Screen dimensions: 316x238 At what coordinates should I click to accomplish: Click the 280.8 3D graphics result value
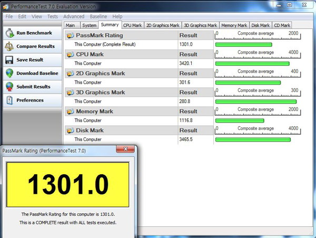(x=185, y=102)
